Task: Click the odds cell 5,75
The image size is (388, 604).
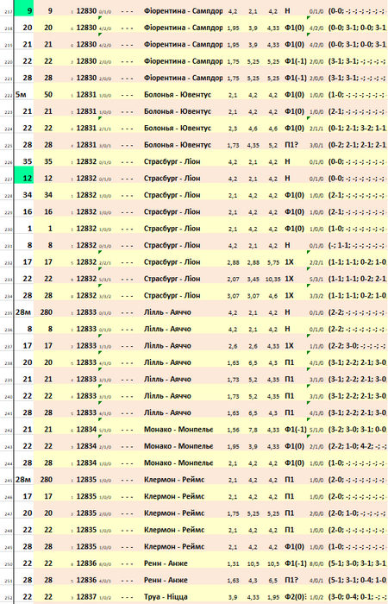Action: click(273, 262)
